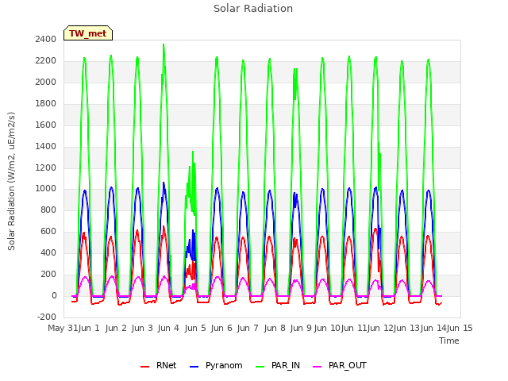Click the y-axis value 2400
Viewport: 508px width, 381px height.
coord(46,40)
